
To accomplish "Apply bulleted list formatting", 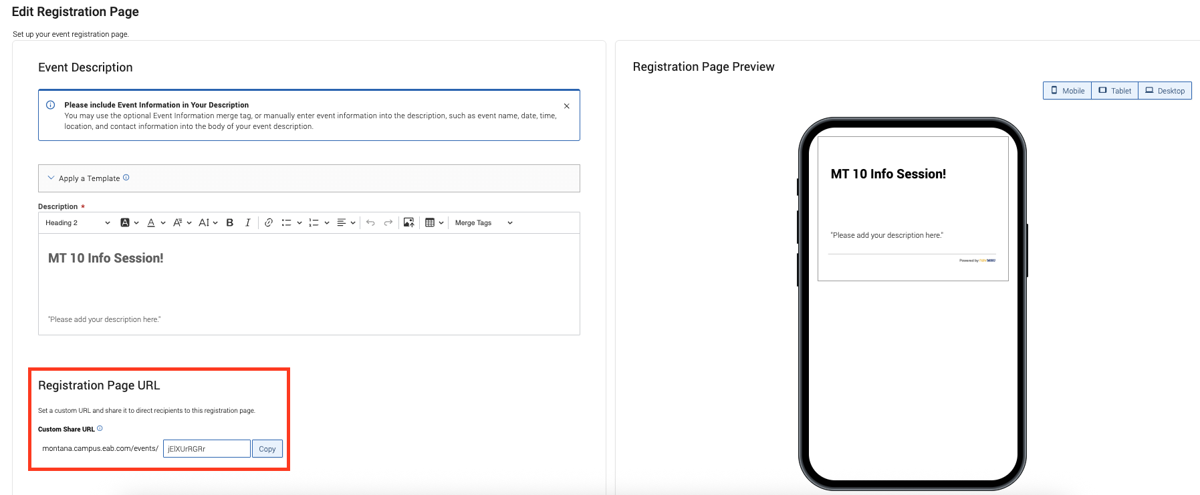I will [287, 223].
